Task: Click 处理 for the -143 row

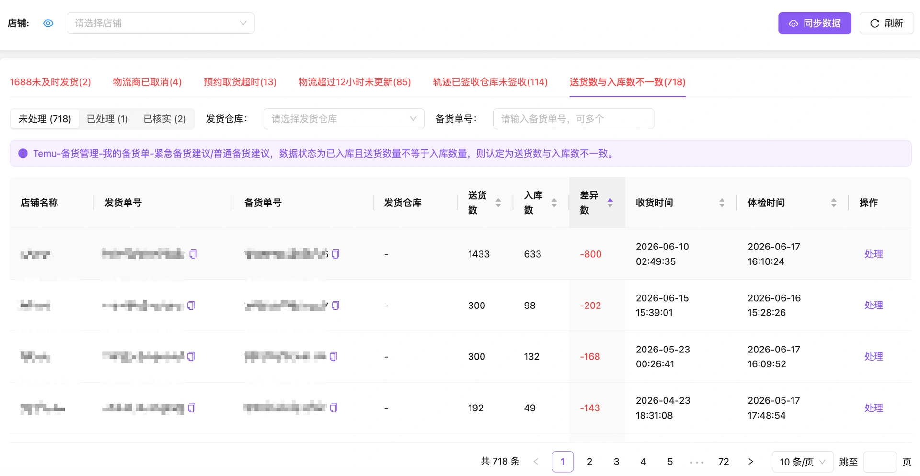Action: (874, 408)
